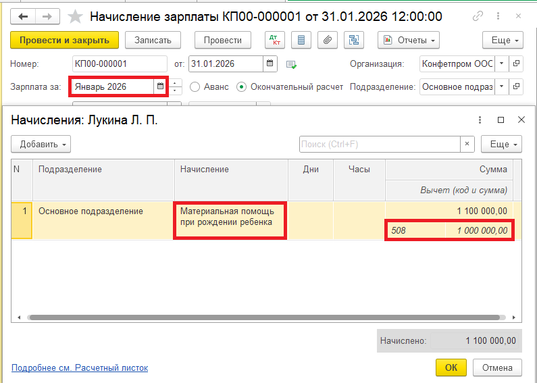
Task: Click Провести и закрыть button
Action: tap(64, 40)
